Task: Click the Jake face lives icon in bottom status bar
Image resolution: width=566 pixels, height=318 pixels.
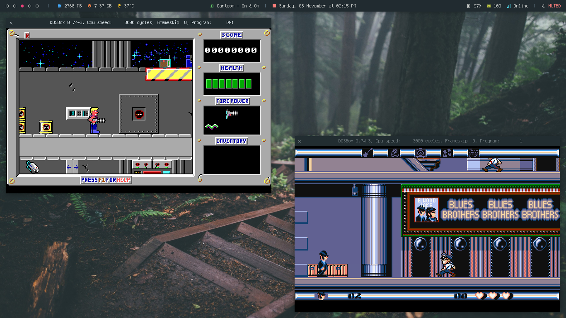Action: coord(321,296)
